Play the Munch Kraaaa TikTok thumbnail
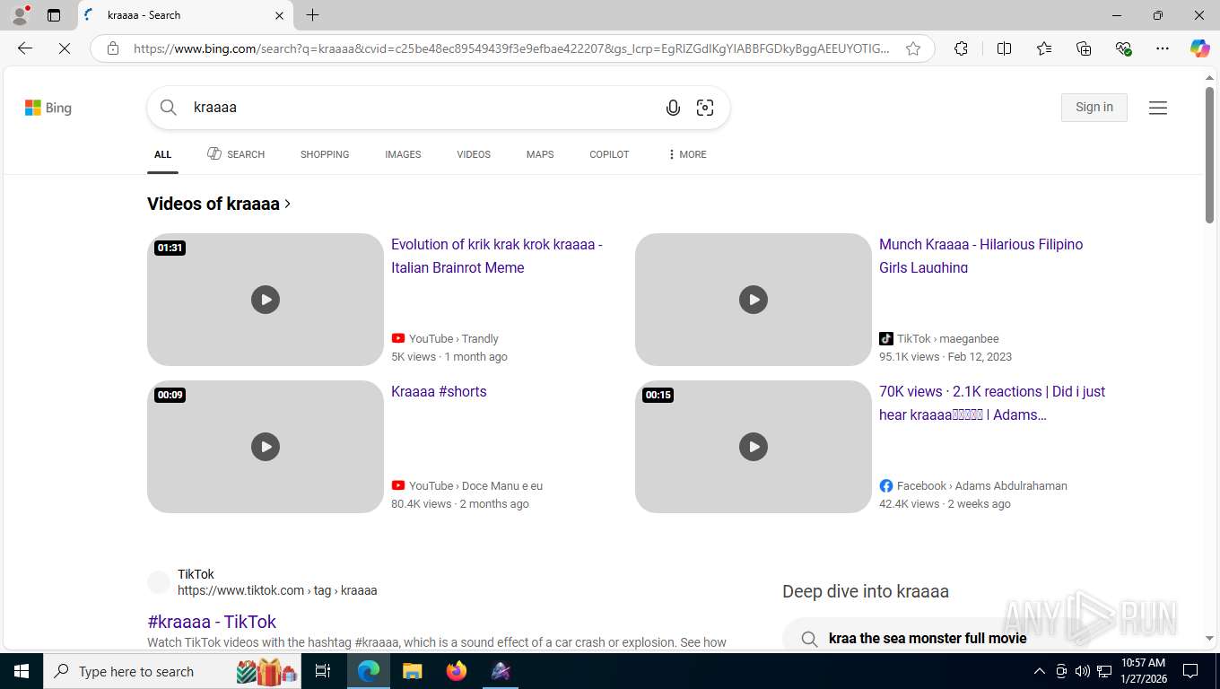The height and width of the screenshot is (689, 1220). click(x=754, y=300)
